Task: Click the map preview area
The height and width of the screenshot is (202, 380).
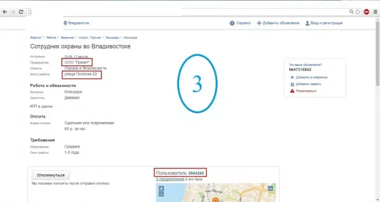Action: point(216,193)
